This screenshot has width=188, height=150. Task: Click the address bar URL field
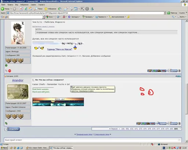[85, 13]
